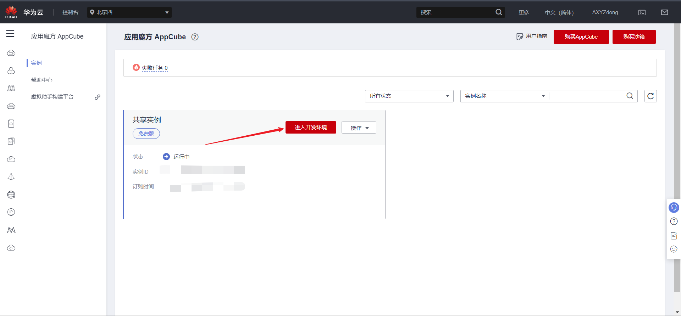
Task: Open the 更多 top menu
Action: 524,12
